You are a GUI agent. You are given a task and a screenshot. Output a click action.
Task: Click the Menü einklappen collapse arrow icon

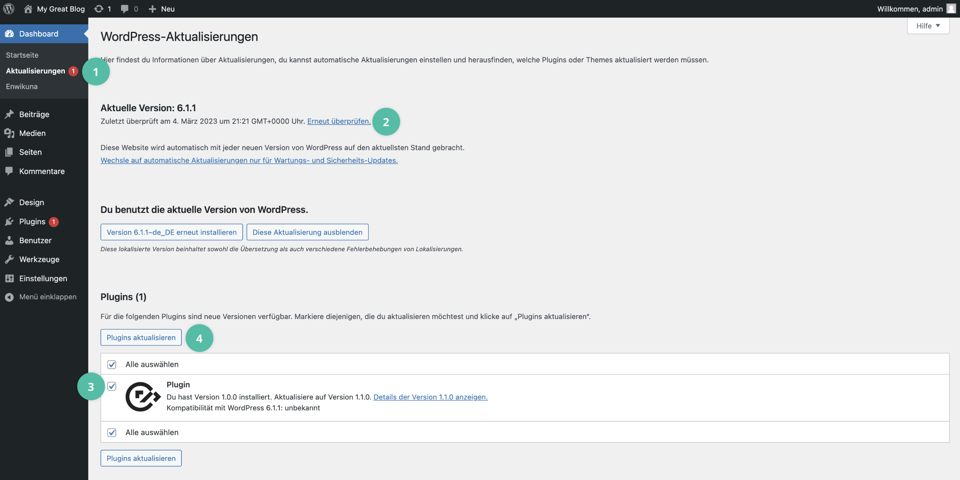[x=9, y=297]
